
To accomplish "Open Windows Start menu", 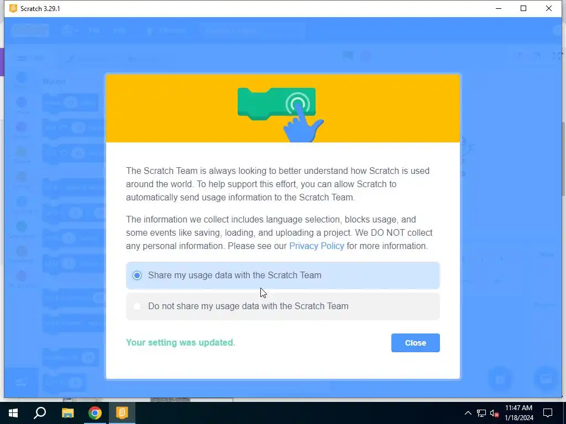I will pos(13,413).
